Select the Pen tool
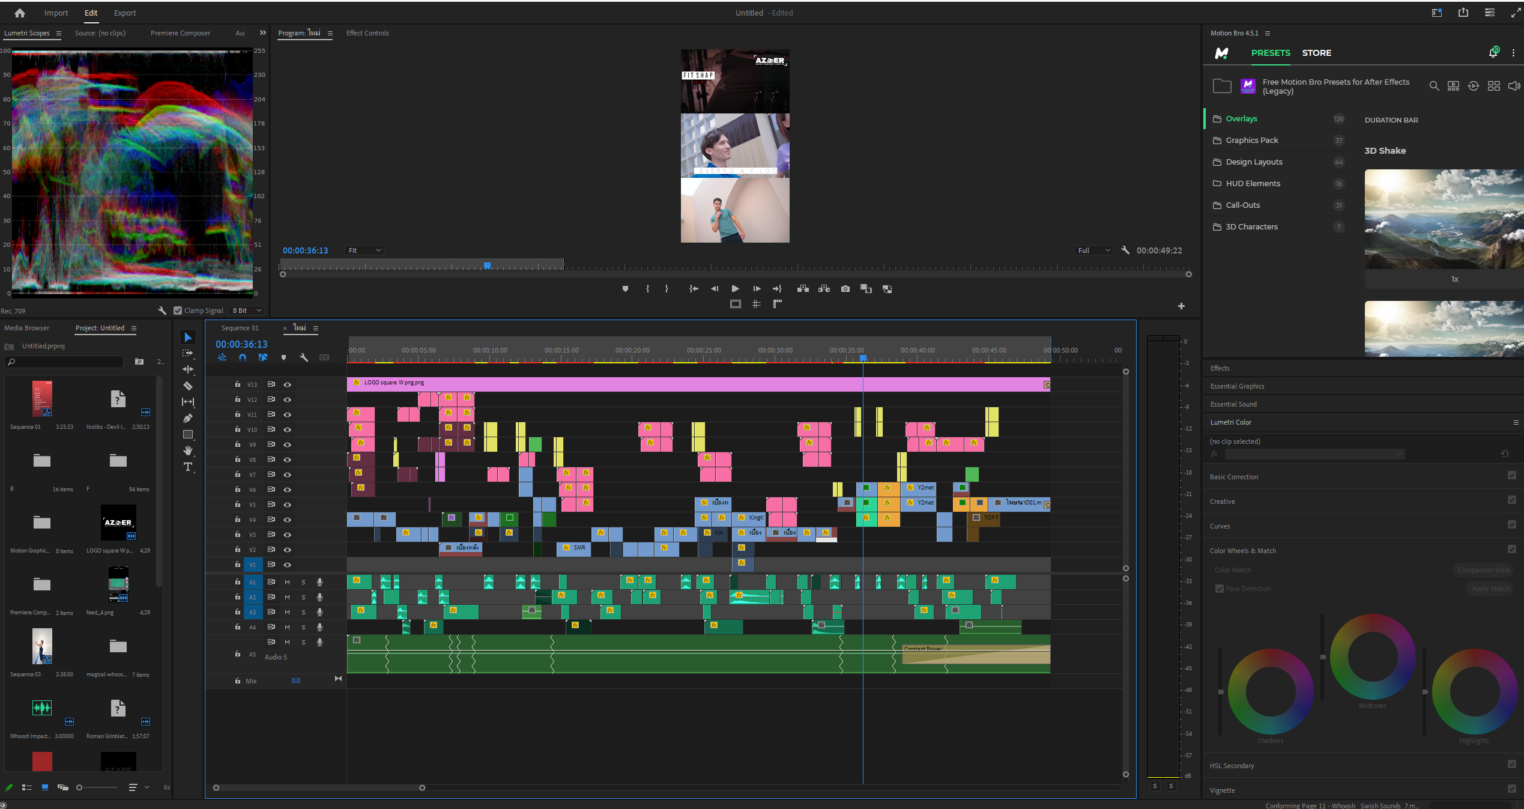The width and height of the screenshot is (1524, 809). [x=188, y=419]
